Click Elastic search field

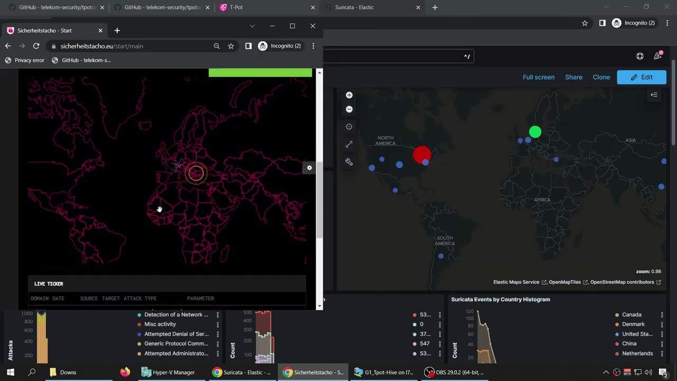(398, 56)
